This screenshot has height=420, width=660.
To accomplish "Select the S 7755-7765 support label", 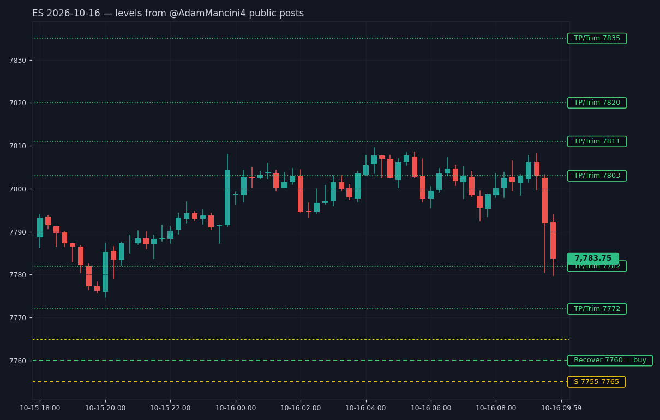I will (596, 382).
